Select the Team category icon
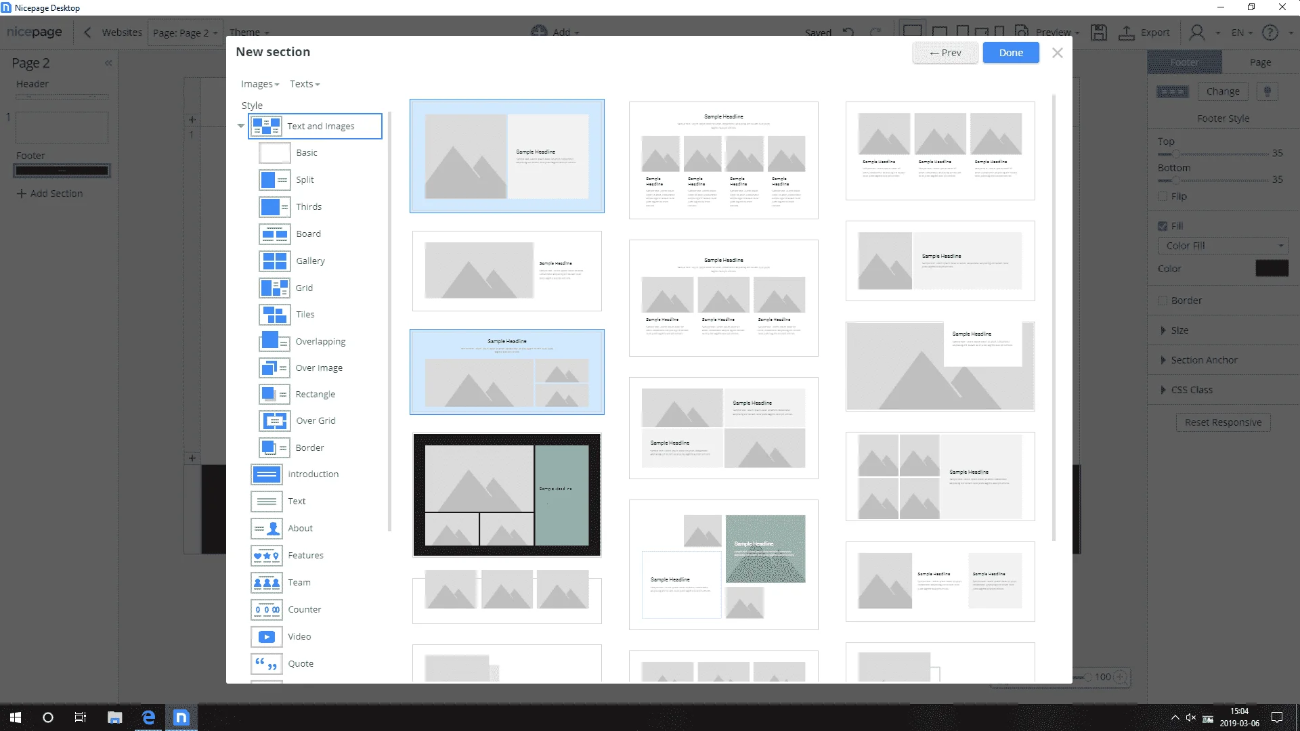The width and height of the screenshot is (1300, 731). (266, 583)
